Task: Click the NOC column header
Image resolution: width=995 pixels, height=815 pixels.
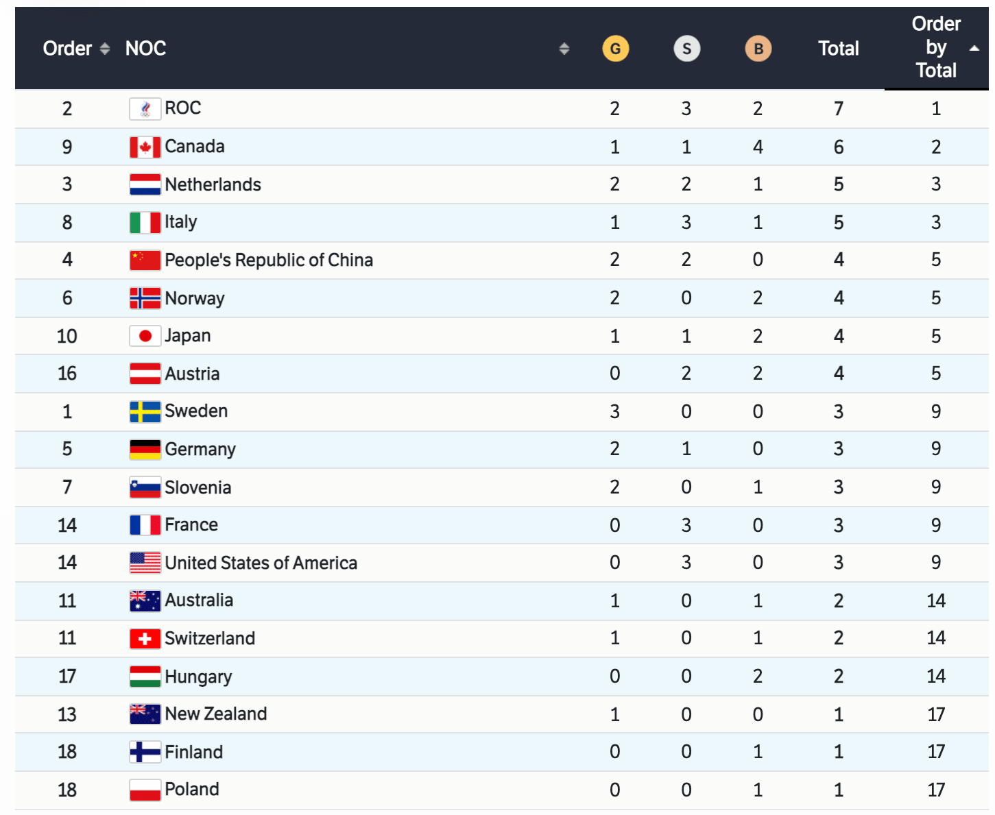Action: tap(145, 49)
